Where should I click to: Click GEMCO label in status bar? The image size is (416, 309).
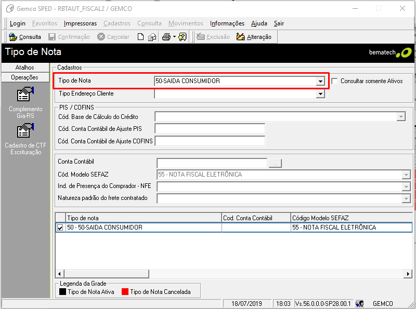(383, 304)
